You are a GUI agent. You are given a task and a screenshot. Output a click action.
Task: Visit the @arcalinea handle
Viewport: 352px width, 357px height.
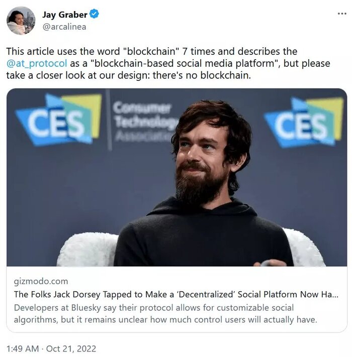tap(64, 27)
